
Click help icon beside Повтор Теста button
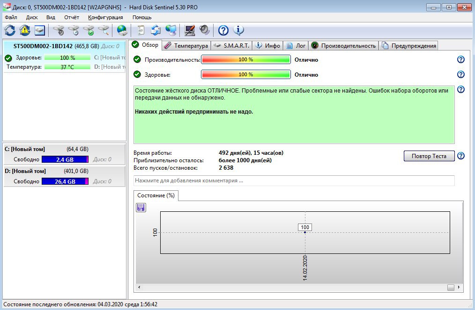461,156
